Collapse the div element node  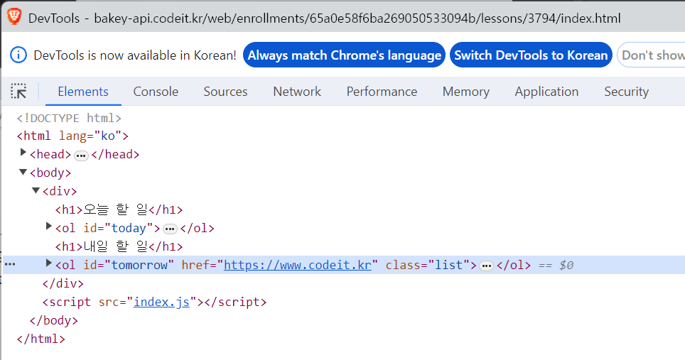click(36, 190)
